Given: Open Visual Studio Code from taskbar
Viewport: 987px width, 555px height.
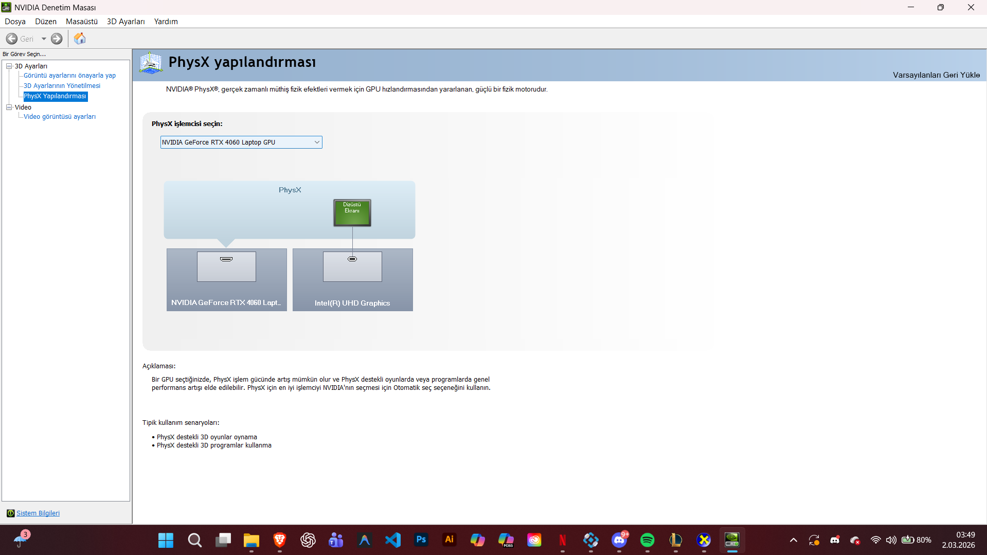Looking at the screenshot, I should coord(392,540).
